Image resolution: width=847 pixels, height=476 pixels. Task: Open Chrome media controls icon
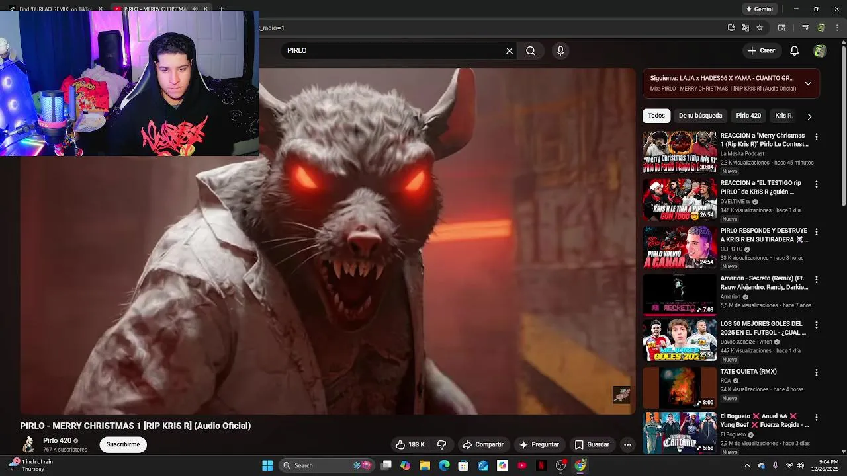pyautogui.click(x=805, y=28)
